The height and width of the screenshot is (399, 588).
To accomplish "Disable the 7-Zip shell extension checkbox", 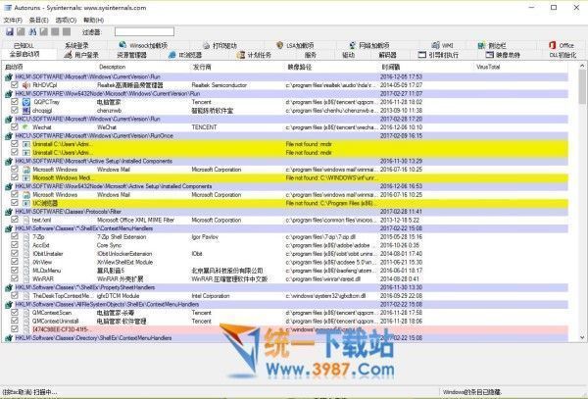I will (x=15, y=236).
